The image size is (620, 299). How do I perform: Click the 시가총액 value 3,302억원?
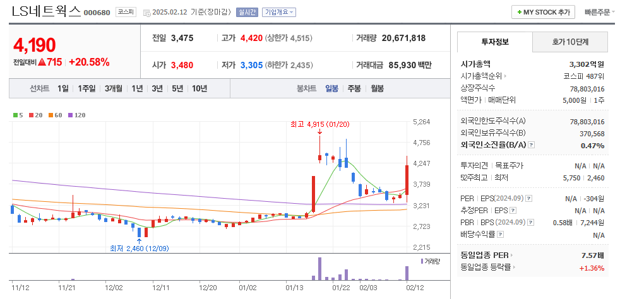[587, 64]
